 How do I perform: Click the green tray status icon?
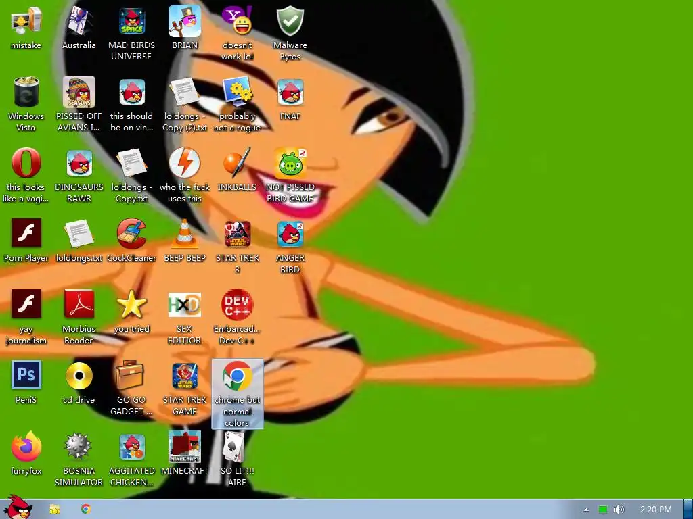(x=603, y=510)
